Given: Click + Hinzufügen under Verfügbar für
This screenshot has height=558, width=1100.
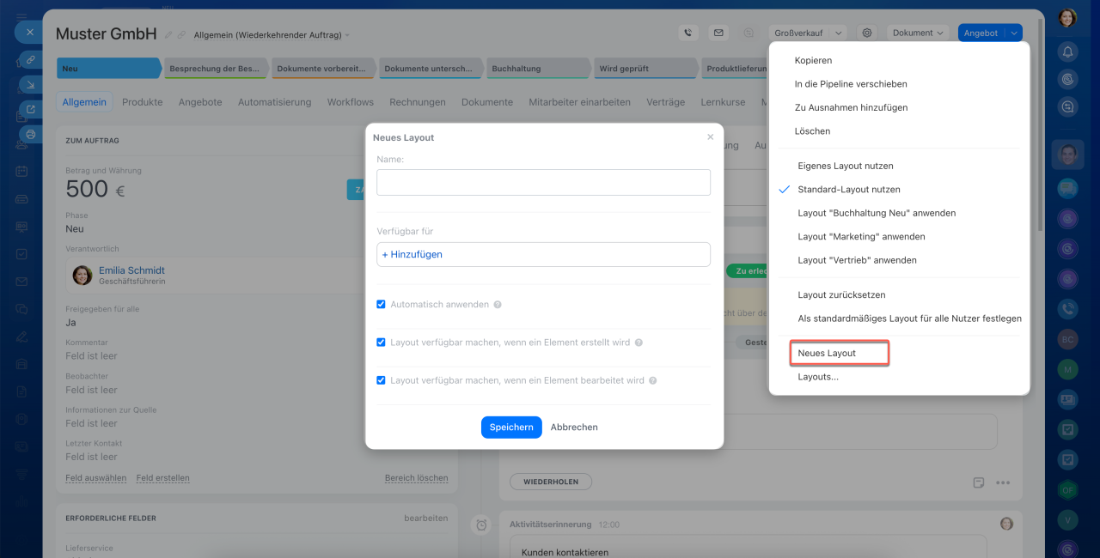Looking at the screenshot, I should pos(412,255).
